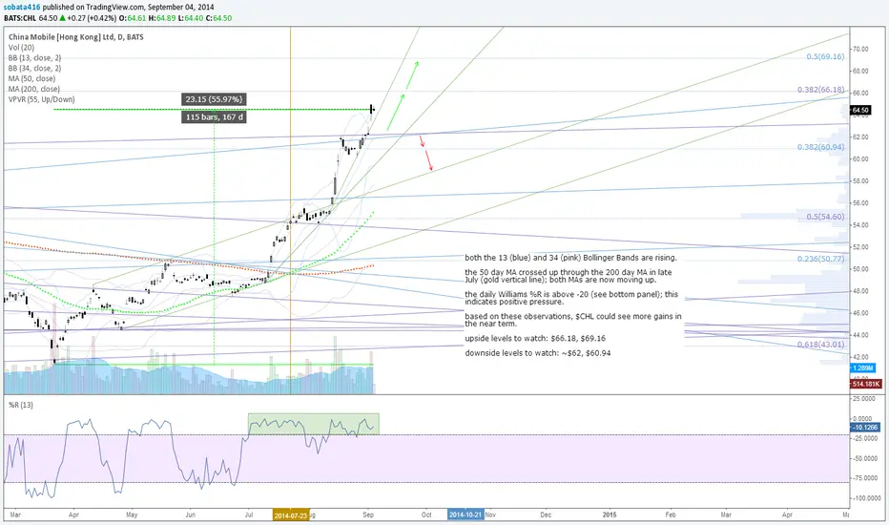Click the note about rising Bollinger Bands
Viewport: 889px width, 525px height.
[570, 258]
